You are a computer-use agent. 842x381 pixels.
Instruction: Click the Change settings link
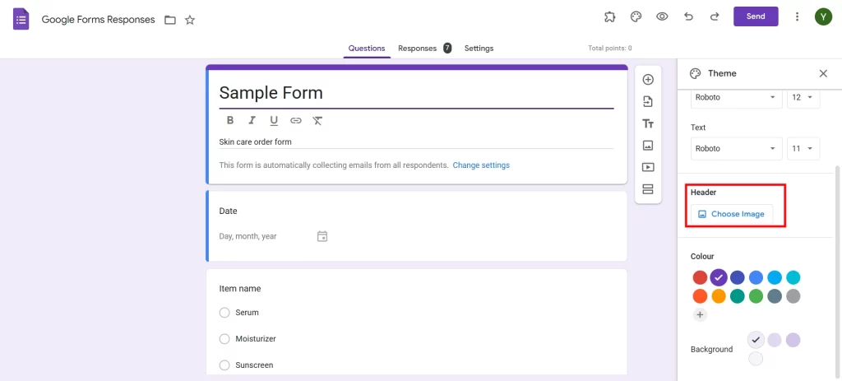click(481, 165)
